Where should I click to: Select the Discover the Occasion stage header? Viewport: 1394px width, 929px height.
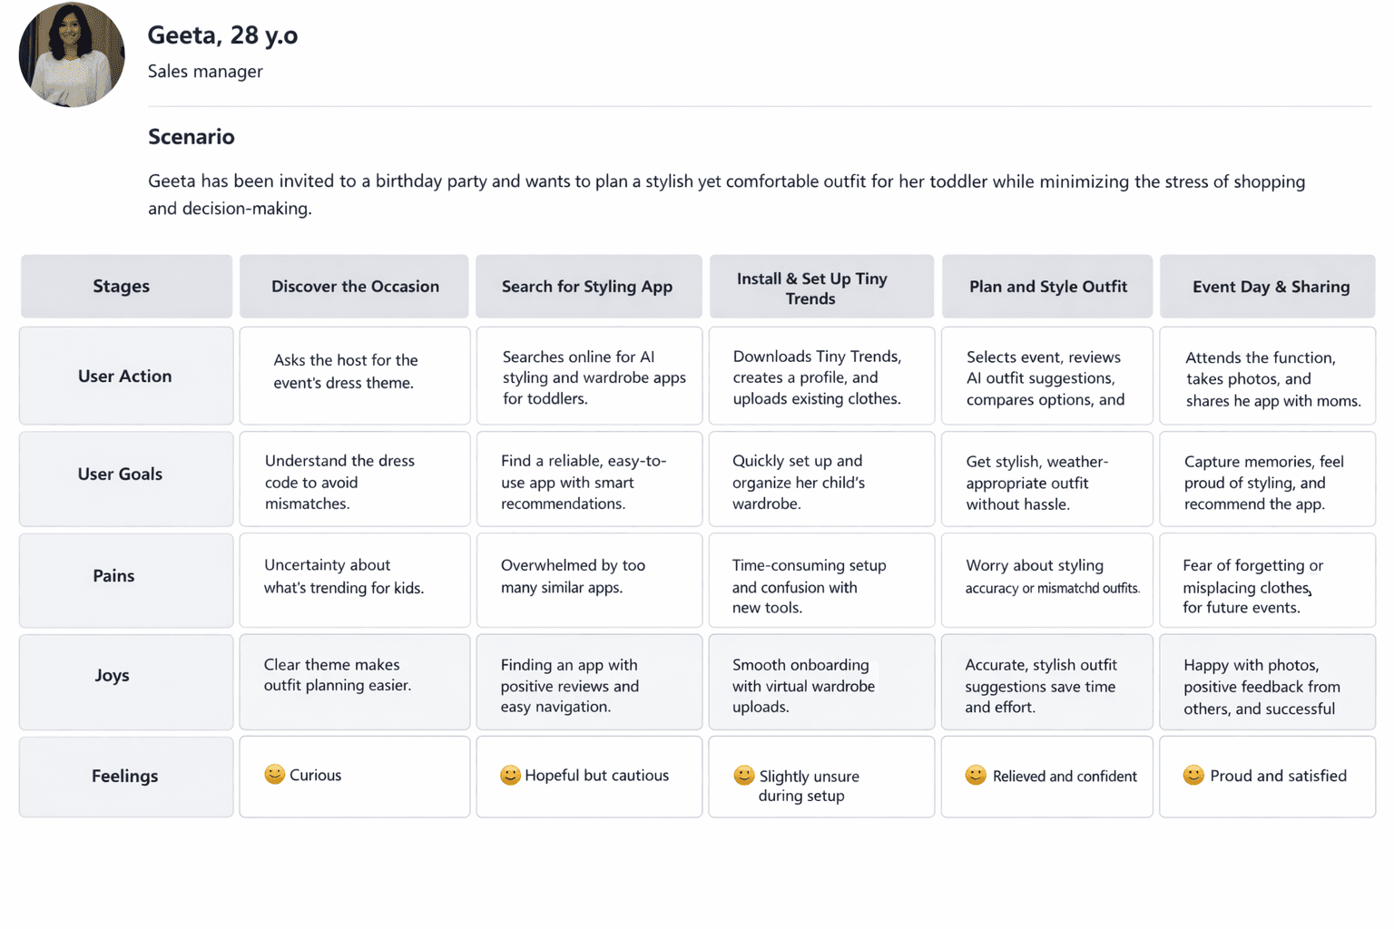coord(355,287)
